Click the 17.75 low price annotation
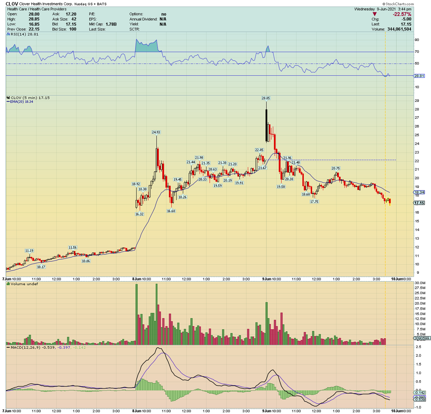The width and height of the screenshot is (431, 414). pyautogui.click(x=314, y=202)
